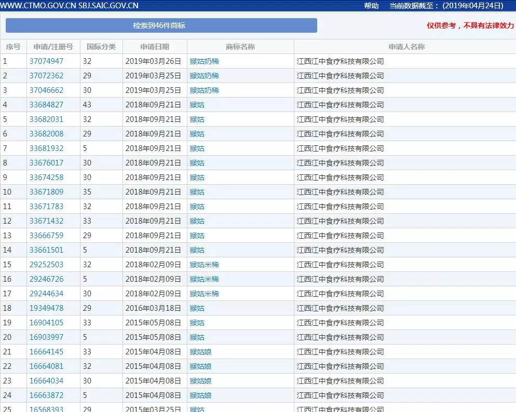Click the 商标名称 column header
The image size is (516, 412).
click(x=240, y=47)
